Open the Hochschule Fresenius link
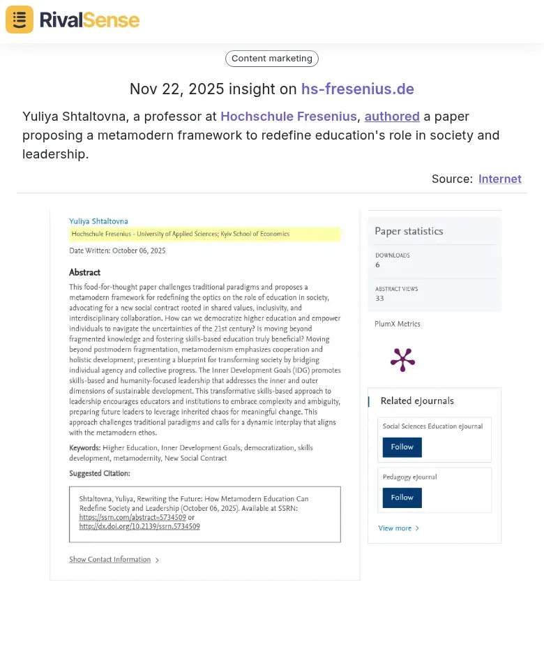544x670 pixels. [289, 117]
